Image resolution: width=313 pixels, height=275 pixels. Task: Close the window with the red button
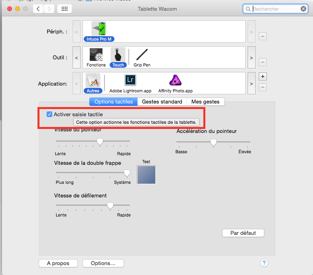pos(10,9)
